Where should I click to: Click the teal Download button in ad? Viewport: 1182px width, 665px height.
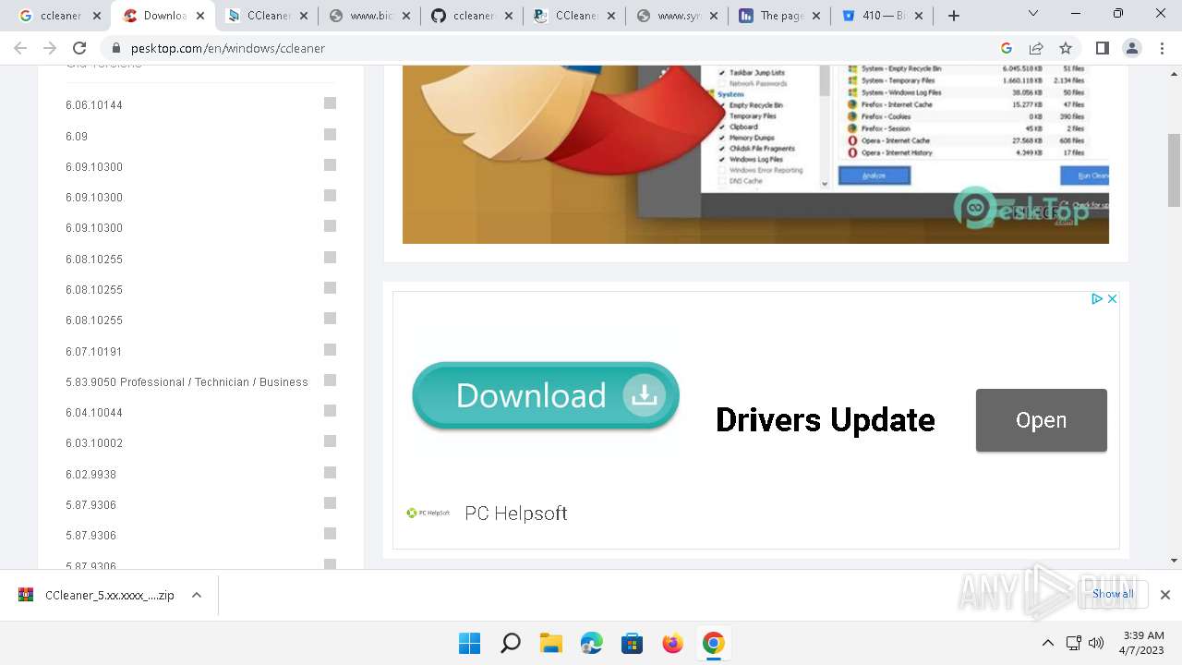[546, 395]
